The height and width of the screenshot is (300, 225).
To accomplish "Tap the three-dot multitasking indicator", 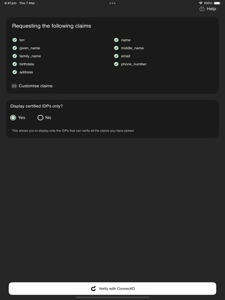I will click(x=112, y=3).
